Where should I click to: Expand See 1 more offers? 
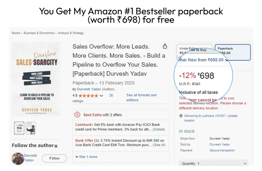[x=86, y=157]
